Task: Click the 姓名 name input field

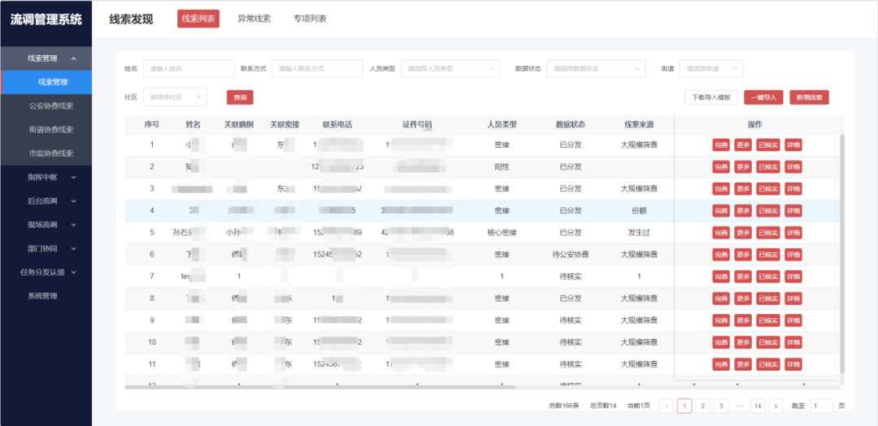Action: click(189, 69)
